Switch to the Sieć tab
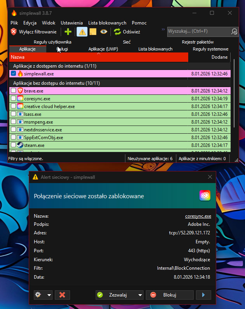The height and width of the screenshot is (309, 245). pyautogui.click(x=127, y=42)
